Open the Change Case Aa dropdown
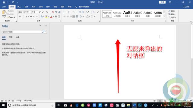The image size is (193, 108). pyautogui.click(x=48, y=12)
